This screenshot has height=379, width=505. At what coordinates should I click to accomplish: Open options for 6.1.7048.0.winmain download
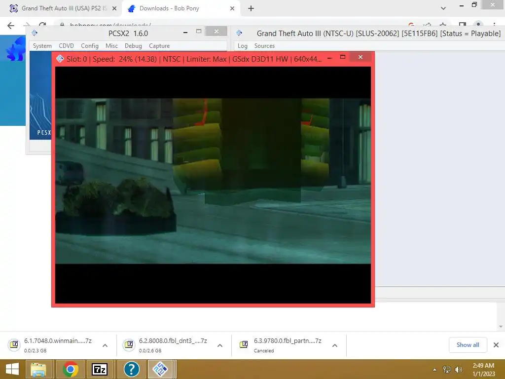pos(105,345)
